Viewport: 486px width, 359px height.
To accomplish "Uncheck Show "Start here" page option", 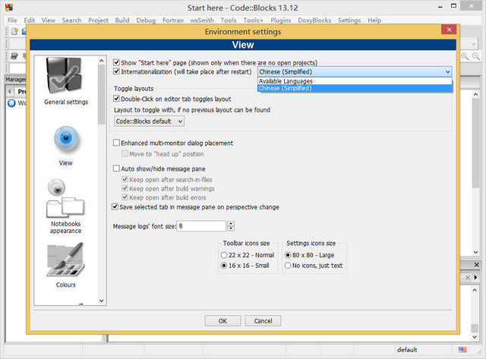I will [116, 62].
